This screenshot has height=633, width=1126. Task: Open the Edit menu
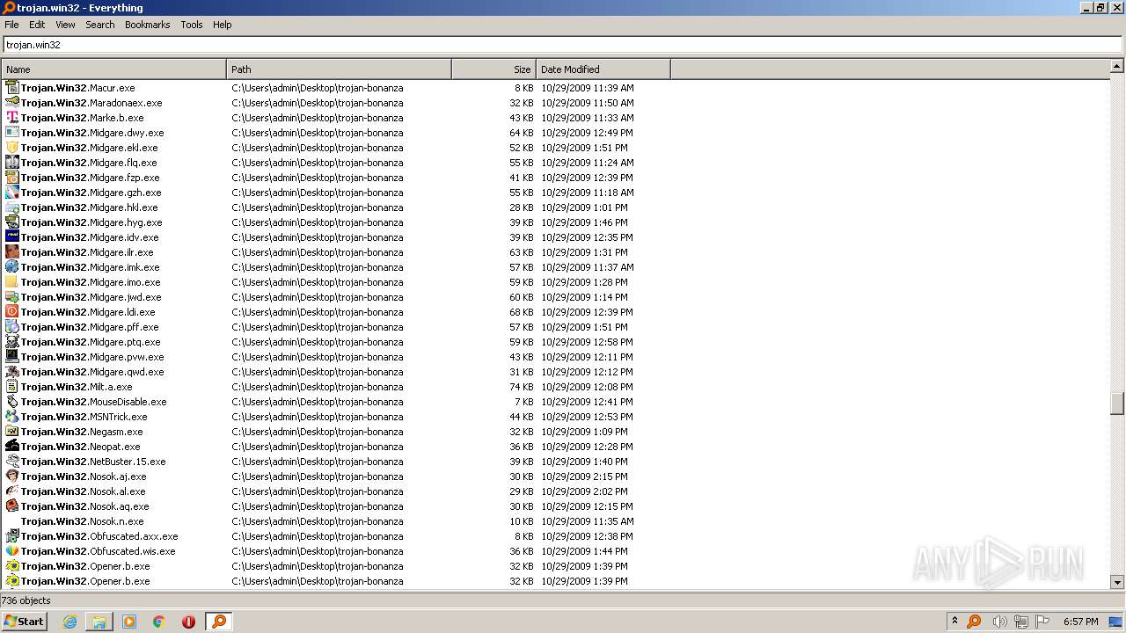[x=37, y=25]
